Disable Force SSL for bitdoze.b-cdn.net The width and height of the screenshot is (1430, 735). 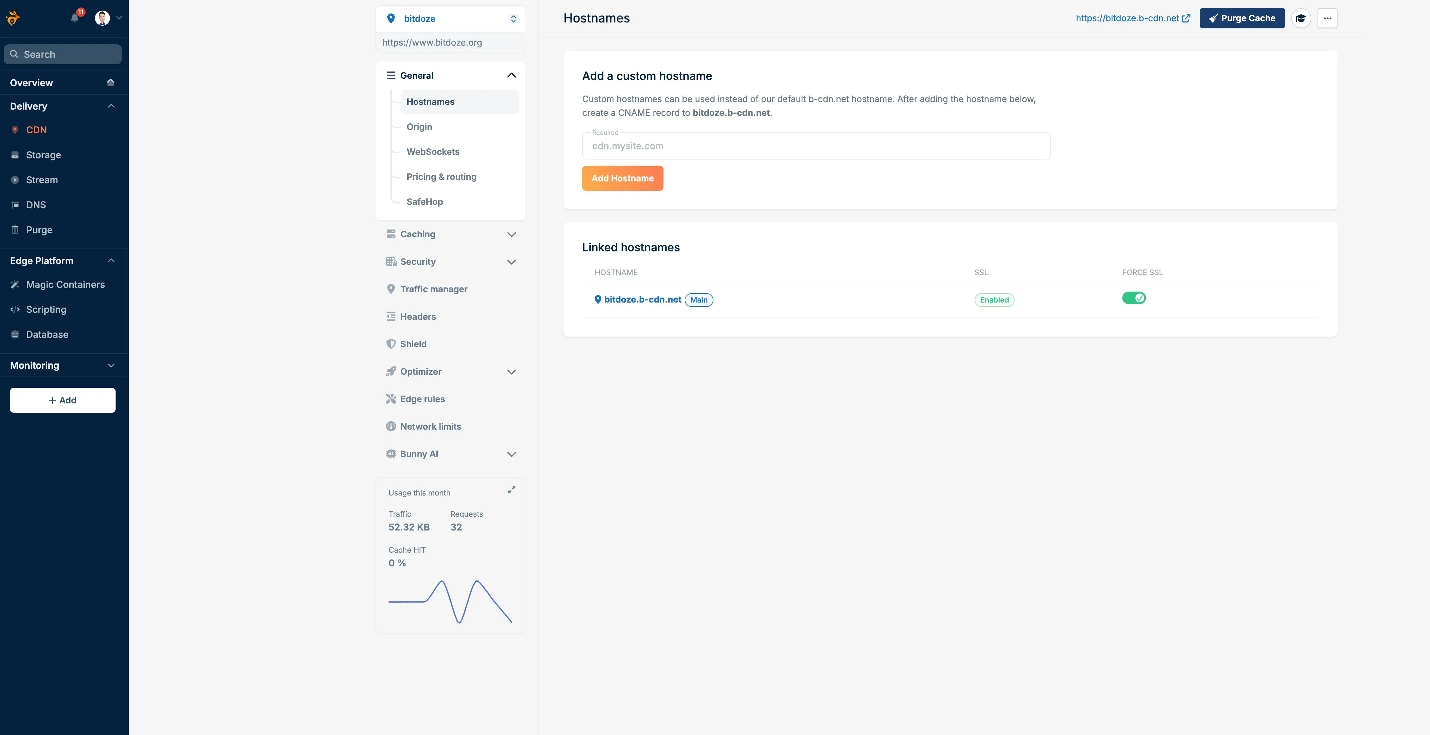(x=1135, y=298)
